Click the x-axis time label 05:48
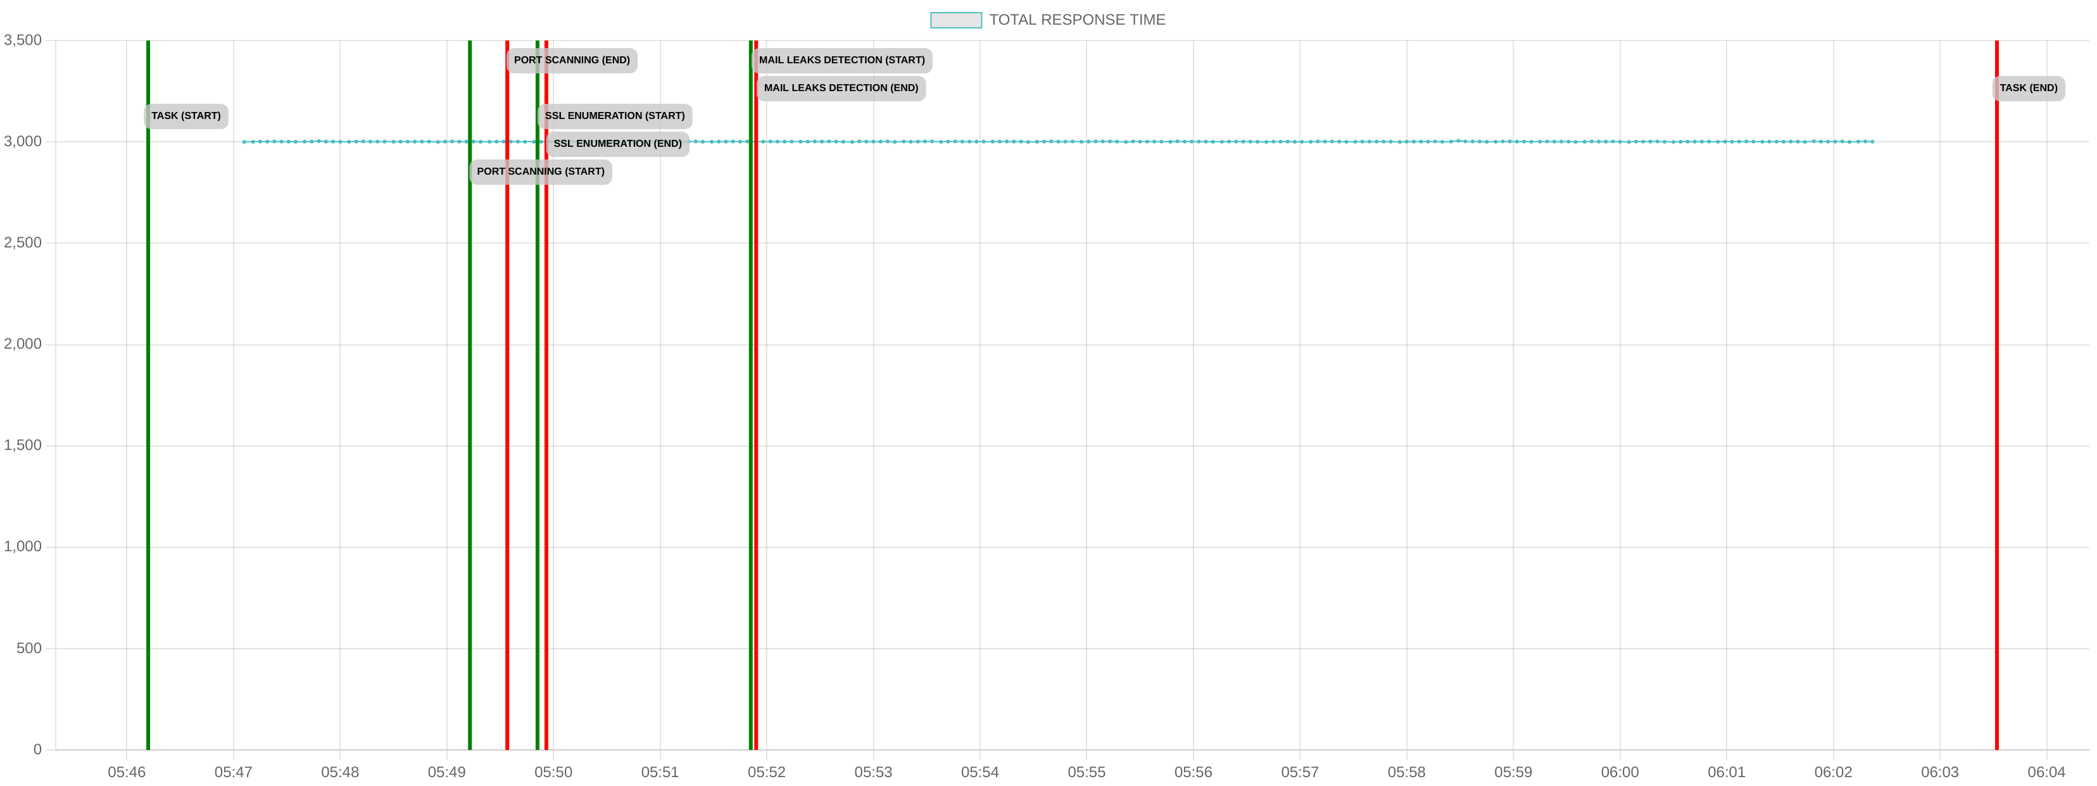The image size is (2097, 786). pos(340,772)
